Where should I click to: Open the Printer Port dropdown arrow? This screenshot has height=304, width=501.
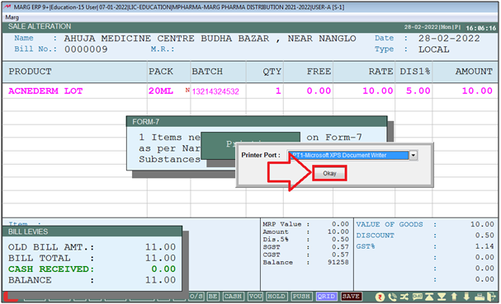coord(414,156)
